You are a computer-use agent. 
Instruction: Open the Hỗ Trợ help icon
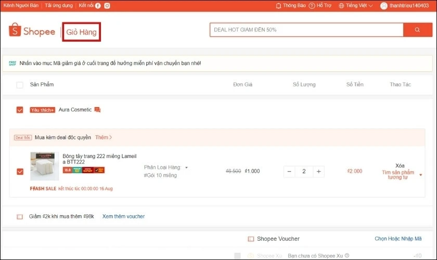[312, 6]
